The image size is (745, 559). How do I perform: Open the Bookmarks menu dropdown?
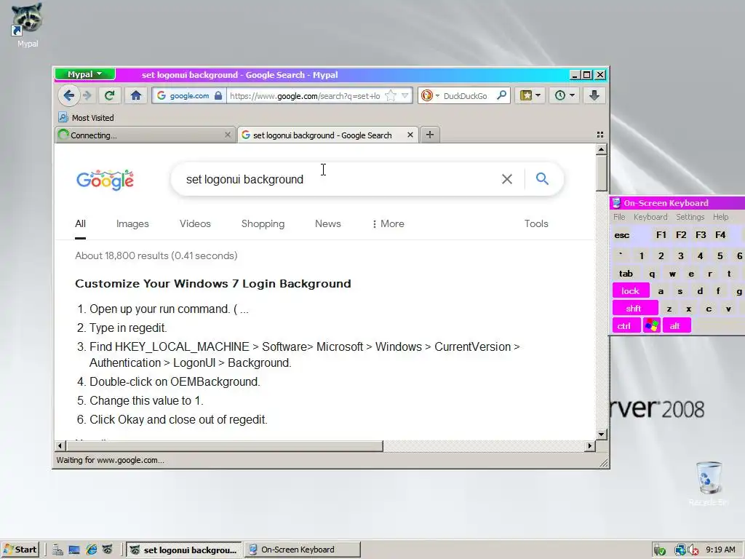coord(530,95)
